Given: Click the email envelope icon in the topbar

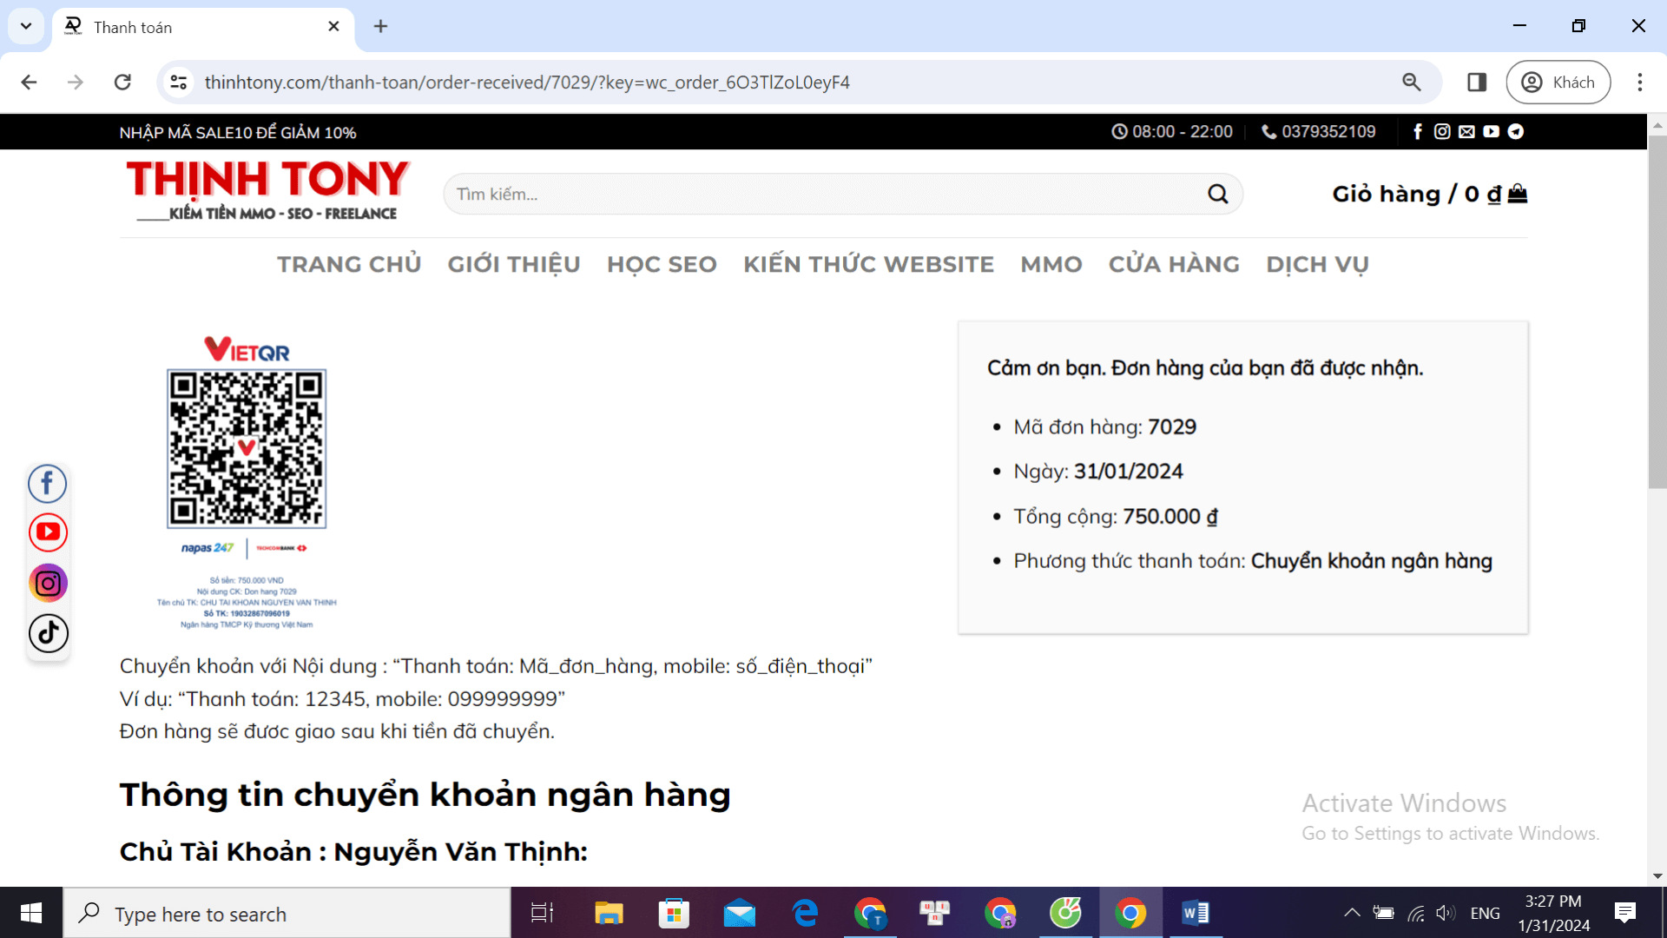Looking at the screenshot, I should coord(1466,131).
